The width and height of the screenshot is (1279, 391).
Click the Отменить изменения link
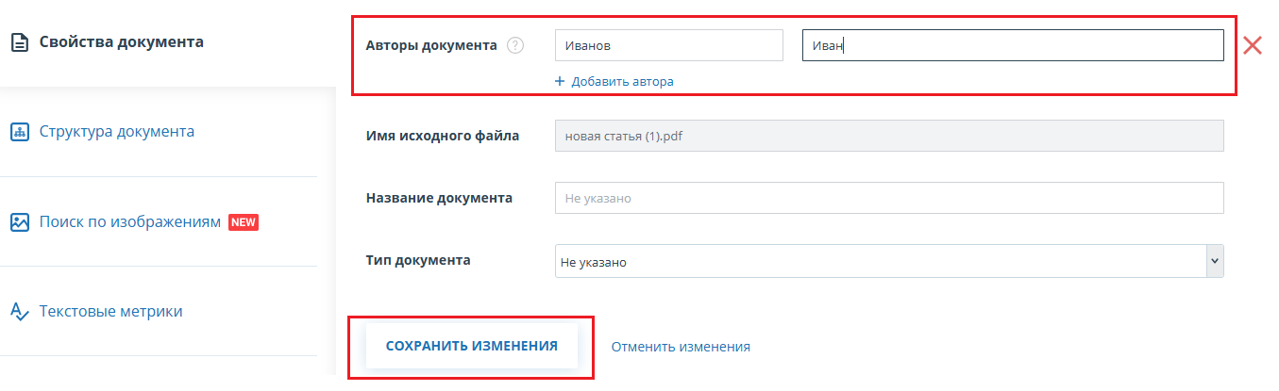pyautogui.click(x=681, y=347)
